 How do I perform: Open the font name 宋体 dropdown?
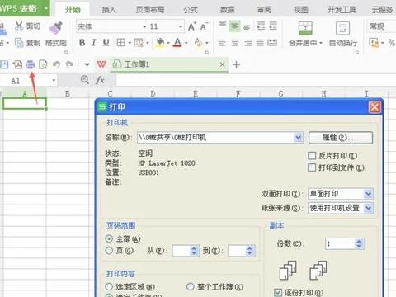(x=144, y=26)
